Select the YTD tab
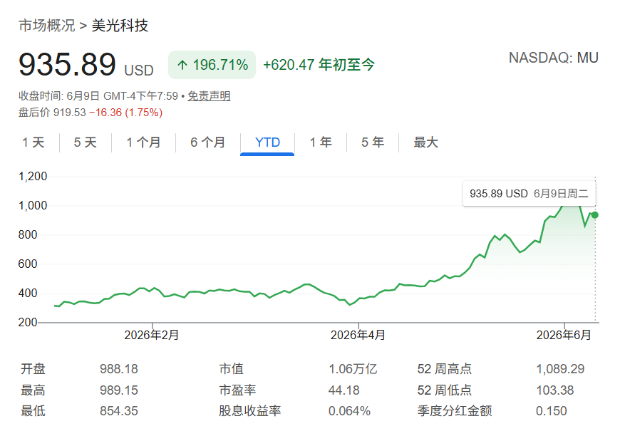The height and width of the screenshot is (431, 625). [x=267, y=142]
